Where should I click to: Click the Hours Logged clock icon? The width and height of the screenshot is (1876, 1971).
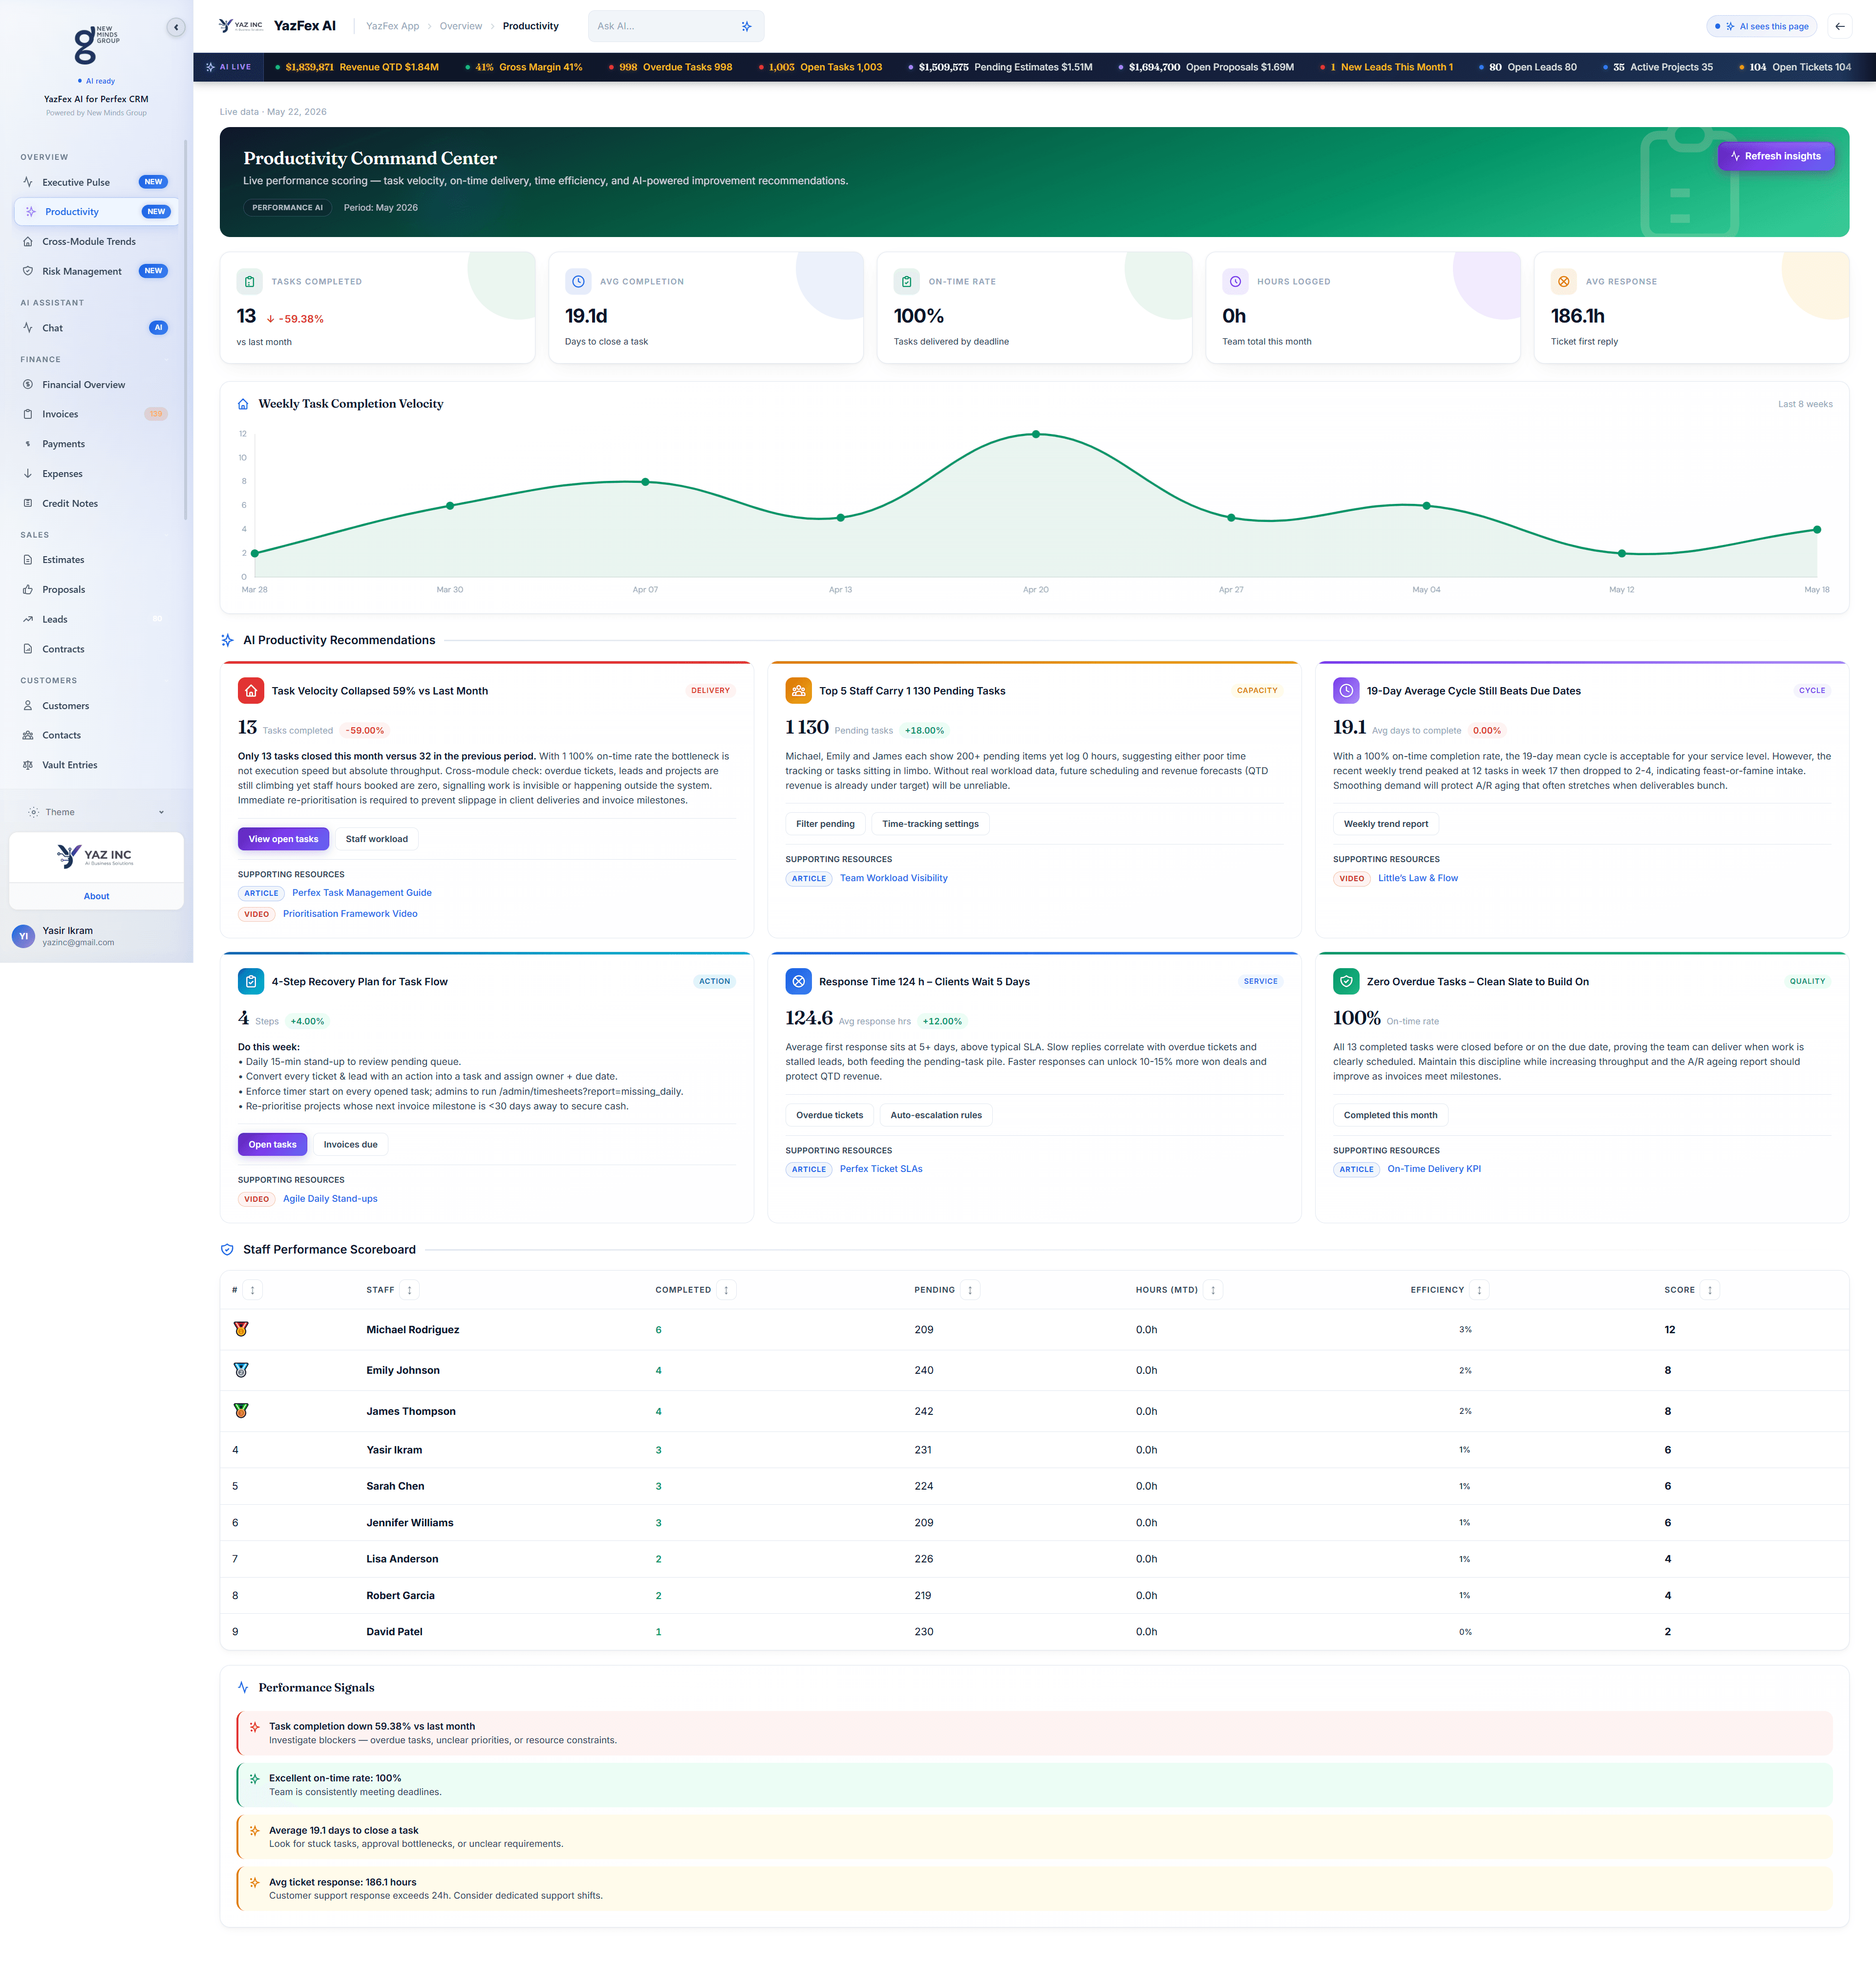[x=1235, y=282]
